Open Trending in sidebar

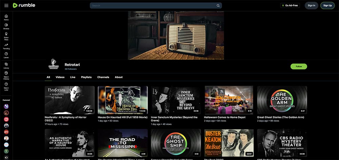(x=6, y=46)
